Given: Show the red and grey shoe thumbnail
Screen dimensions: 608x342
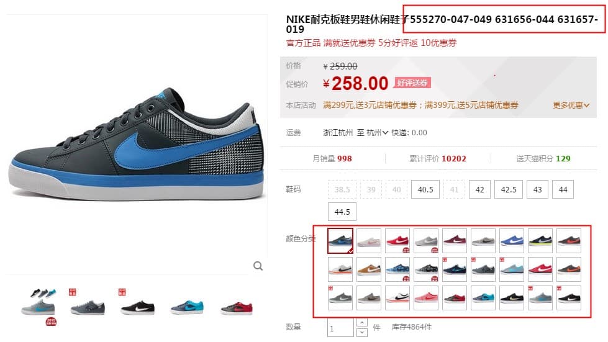Looking at the screenshot, I should click(x=237, y=308).
